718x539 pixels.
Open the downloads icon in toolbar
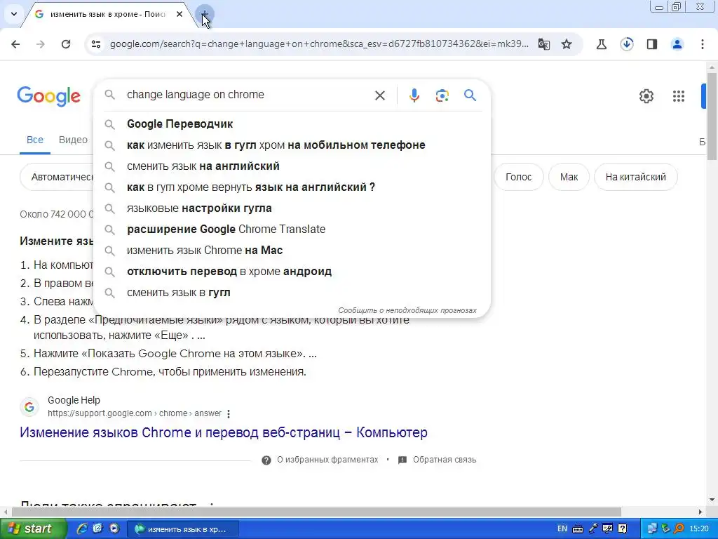(x=627, y=44)
